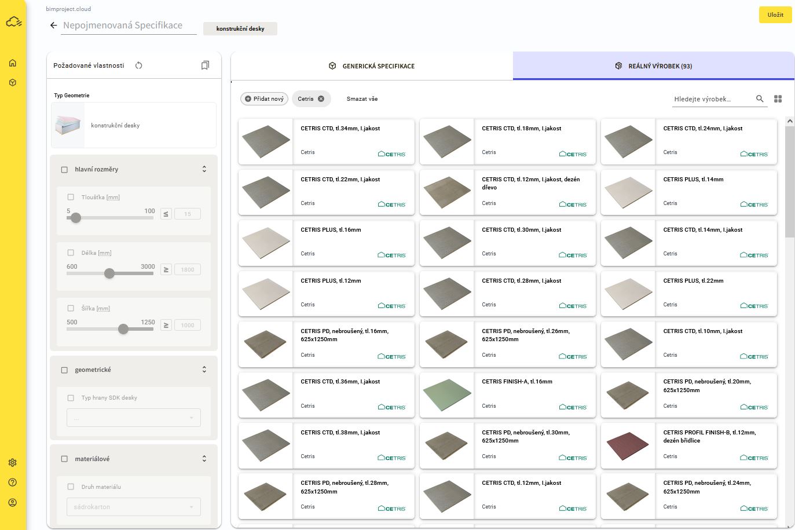The height and width of the screenshot is (530, 795).
Task: Select CETRIS PLUS, tl.12mm title
Action: 331,281
